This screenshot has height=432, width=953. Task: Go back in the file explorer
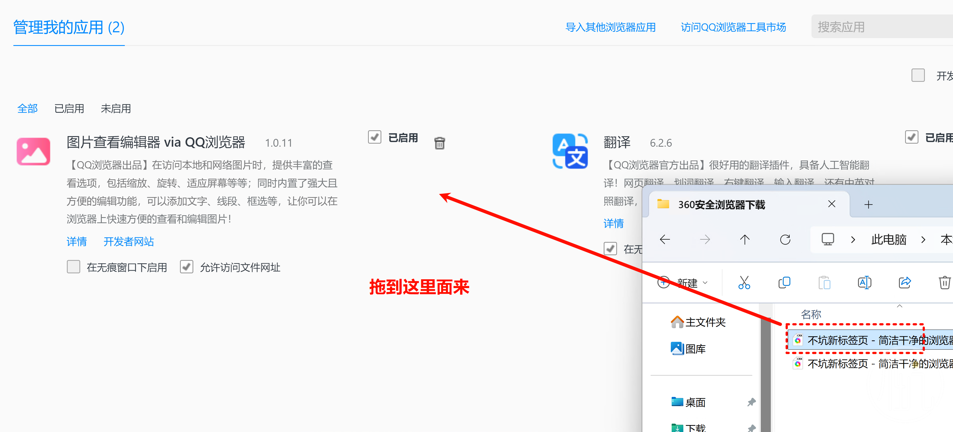(x=665, y=239)
